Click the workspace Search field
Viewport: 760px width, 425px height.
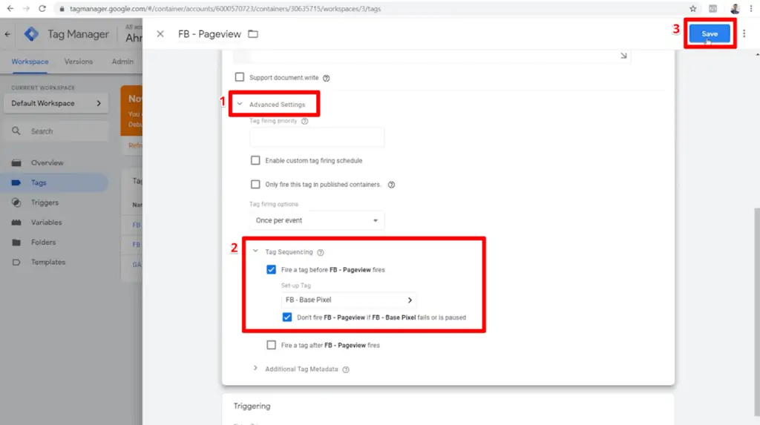(56, 131)
